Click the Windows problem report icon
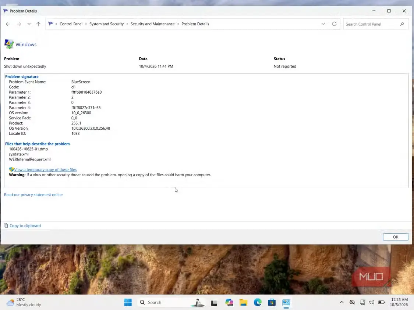The height and width of the screenshot is (310, 414). click(x=9, y=44)
